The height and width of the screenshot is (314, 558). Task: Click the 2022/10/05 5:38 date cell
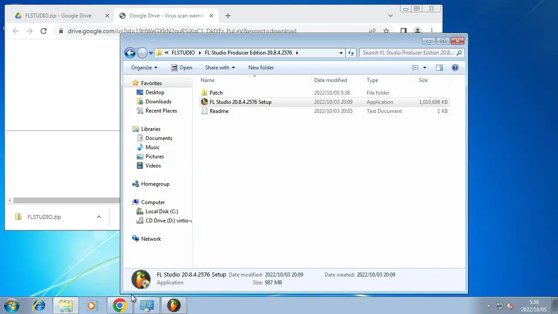[x=332, y=93]
